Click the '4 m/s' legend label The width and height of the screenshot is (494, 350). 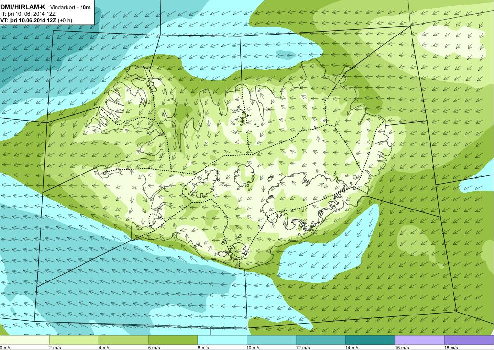point(105,348)
